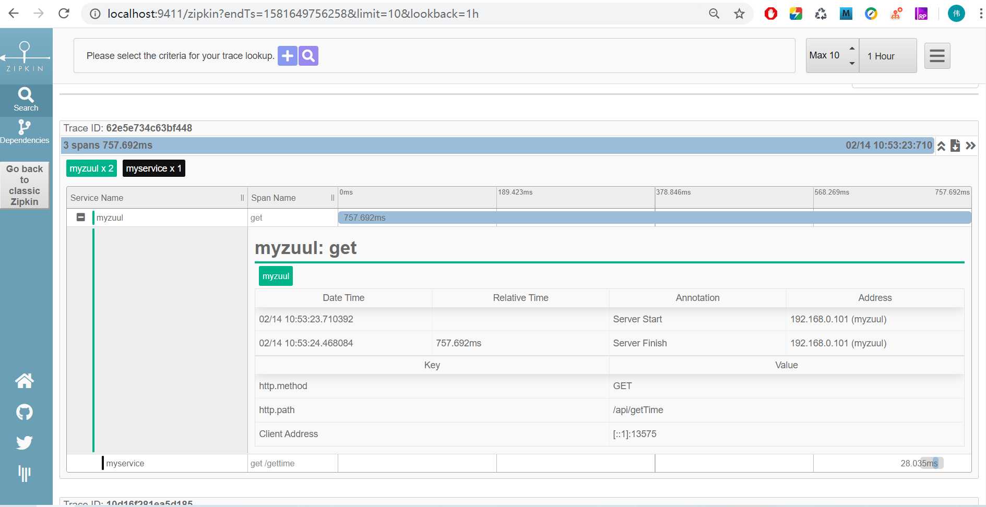Go forward in browser
This screenshot has height=507, width=986.
(39, 14)
